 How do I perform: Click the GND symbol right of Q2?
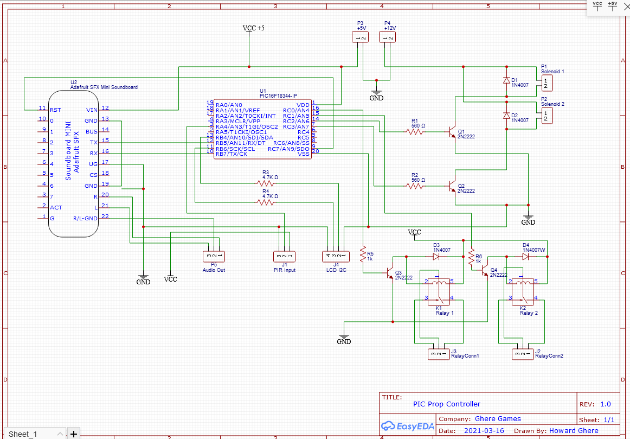click(x=529, y=220)
